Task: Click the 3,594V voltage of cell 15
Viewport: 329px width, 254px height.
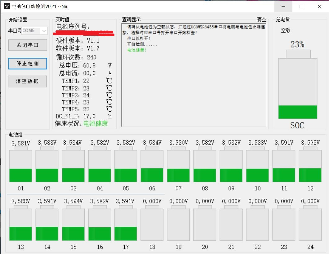Action: point(73,201)
